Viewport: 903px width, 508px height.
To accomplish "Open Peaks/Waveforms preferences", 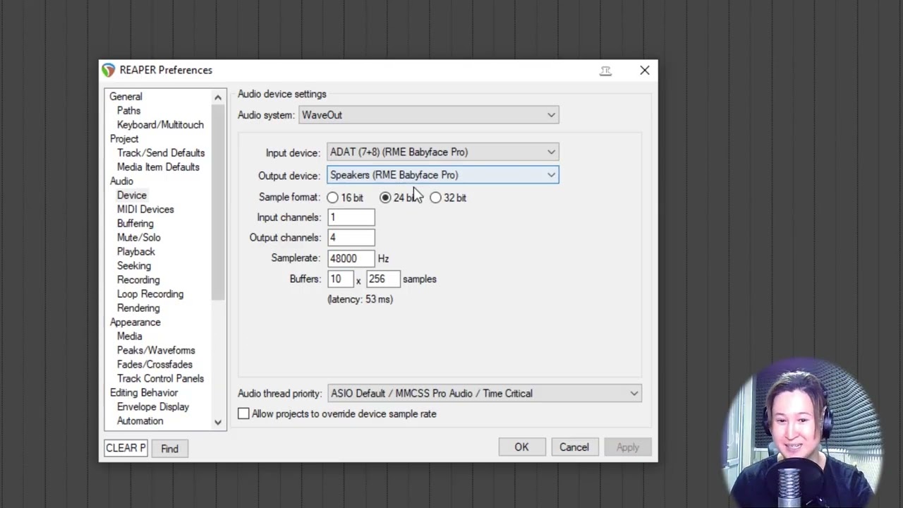I will tap(156, 351).
